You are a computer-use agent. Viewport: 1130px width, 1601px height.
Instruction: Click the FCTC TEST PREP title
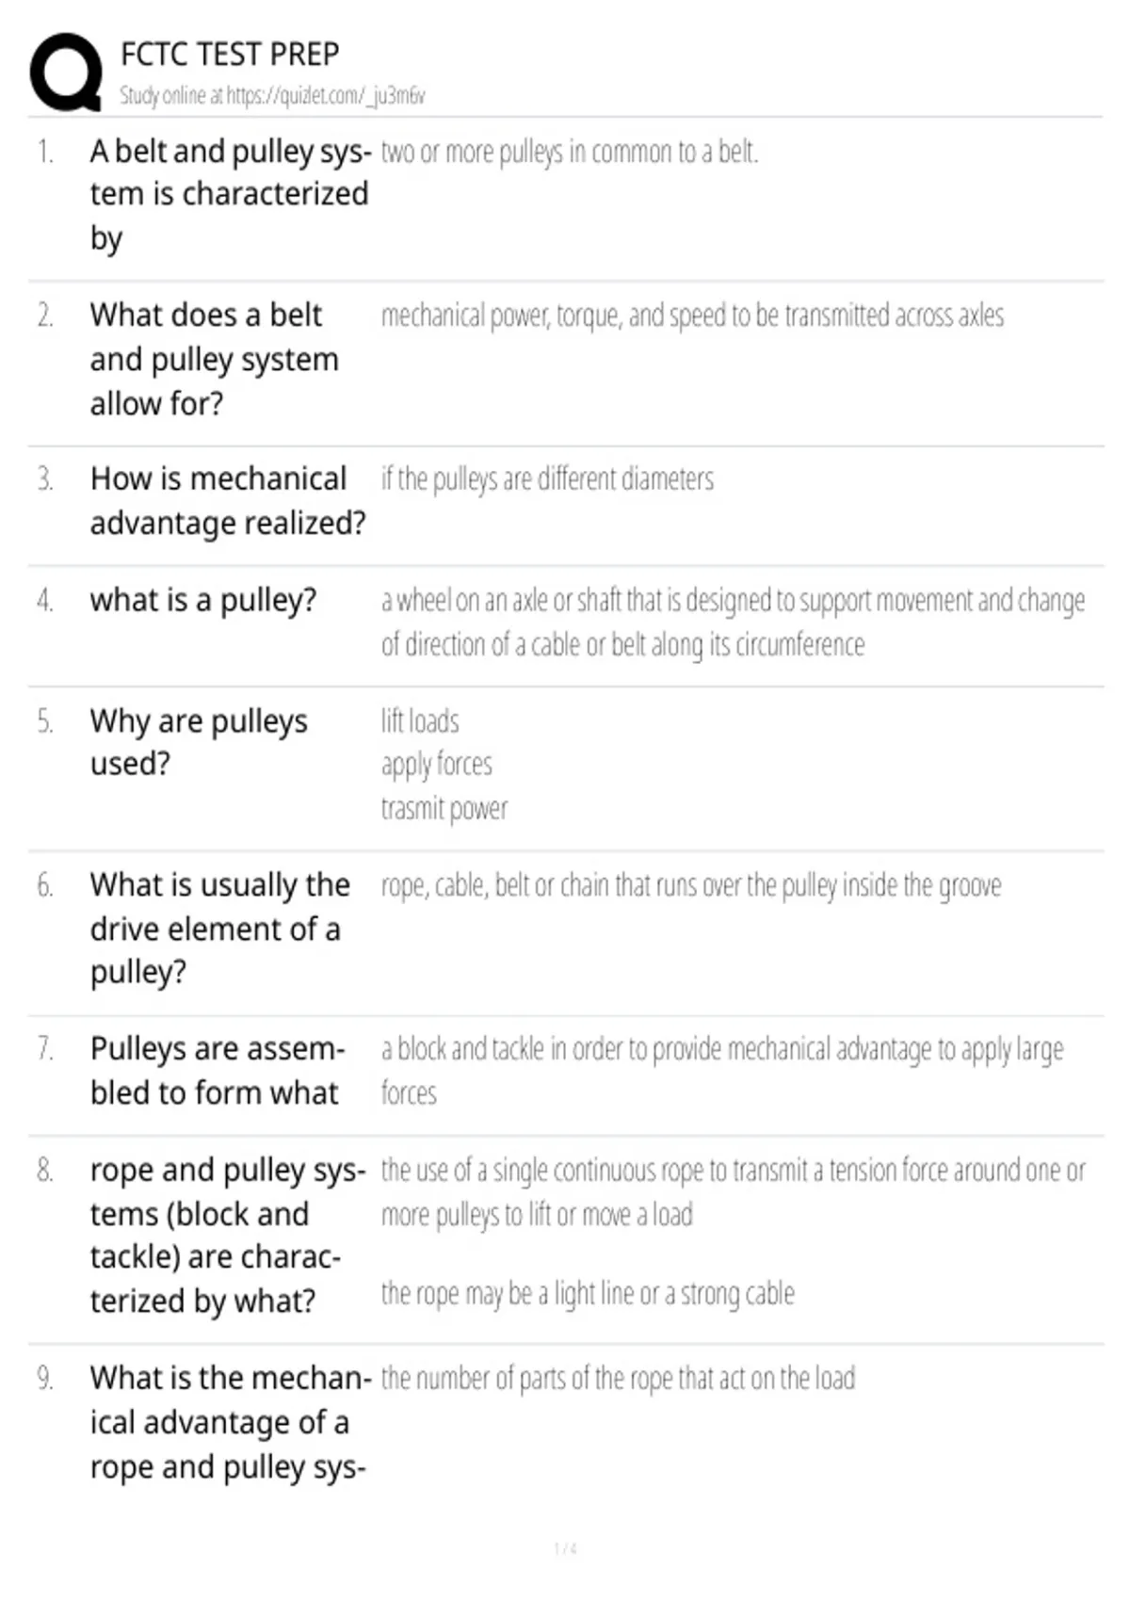(x=230, y=54)
